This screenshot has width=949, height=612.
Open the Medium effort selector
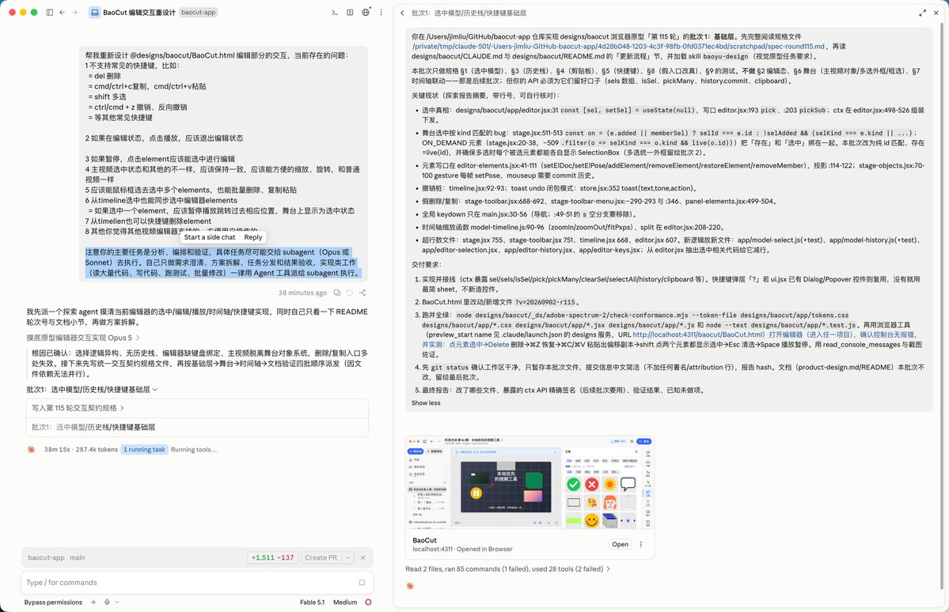coord(345,603)
